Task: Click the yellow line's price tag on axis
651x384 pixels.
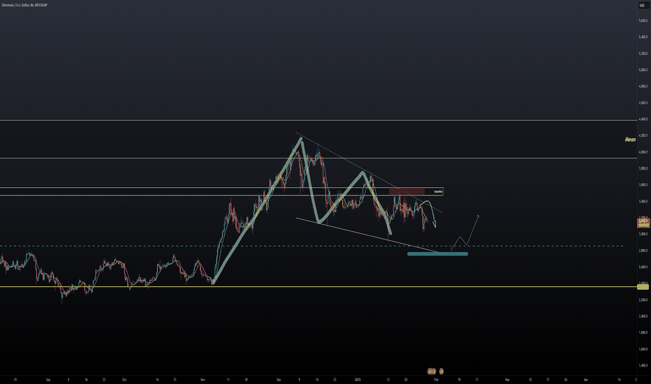Action: pos(643,287)
